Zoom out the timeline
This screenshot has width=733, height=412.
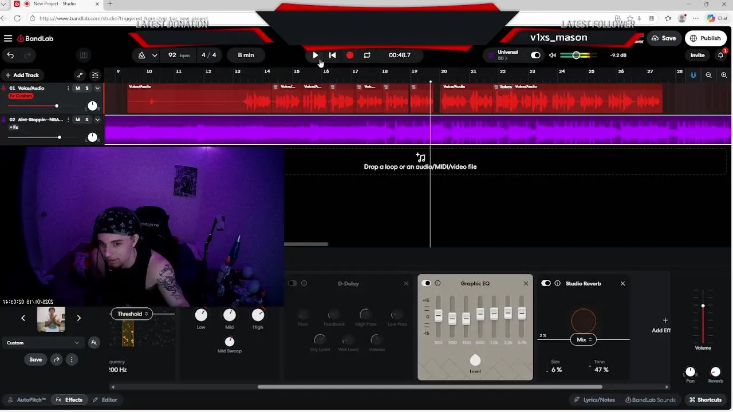point(709,75)
